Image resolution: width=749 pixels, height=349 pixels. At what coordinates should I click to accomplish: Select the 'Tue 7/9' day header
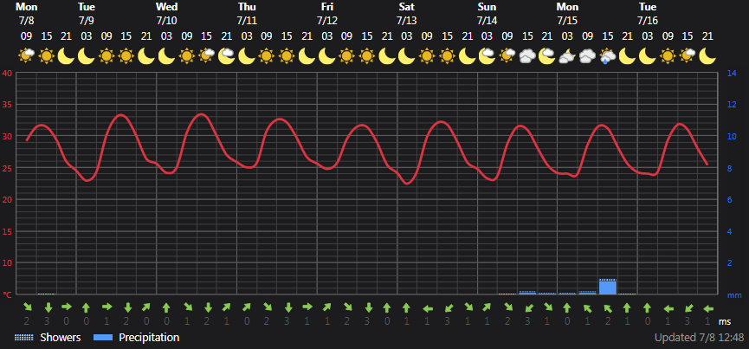[x=87, y=14]
